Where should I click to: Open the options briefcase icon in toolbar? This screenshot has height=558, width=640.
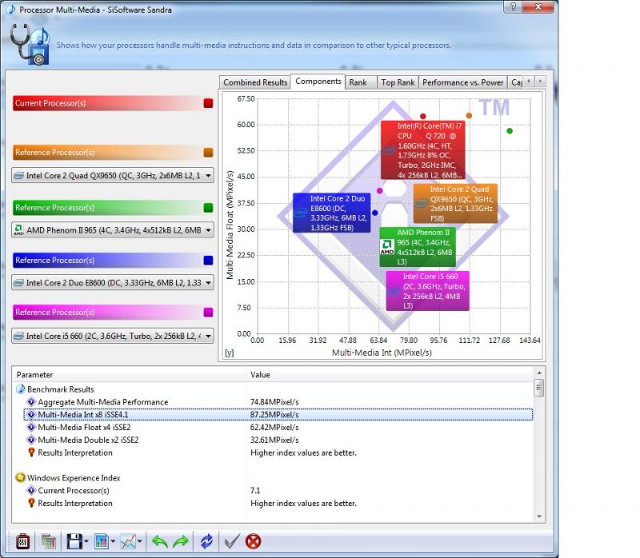point(22,542)
